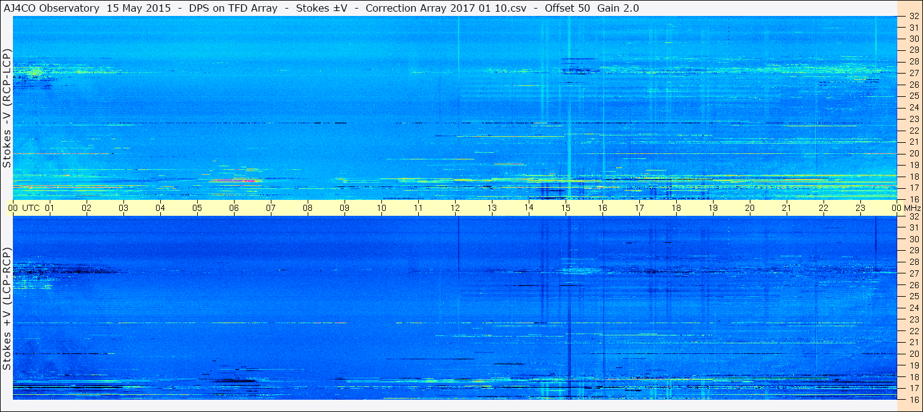Select the 12 hour tick
The height and width of the screenshot is (412, 923).
tap(455, 208)
